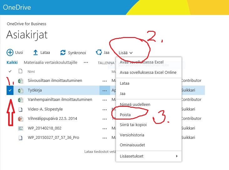Switch to the Kaikki view
The height and width of the screenshot is (170, 229).
pyautogui.click(x=12, y=63)
